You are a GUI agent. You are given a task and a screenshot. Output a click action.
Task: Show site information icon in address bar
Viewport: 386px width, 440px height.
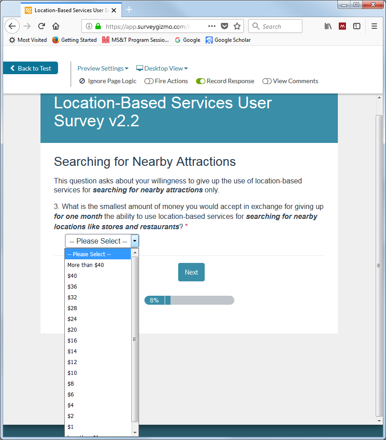coord(89,27)
